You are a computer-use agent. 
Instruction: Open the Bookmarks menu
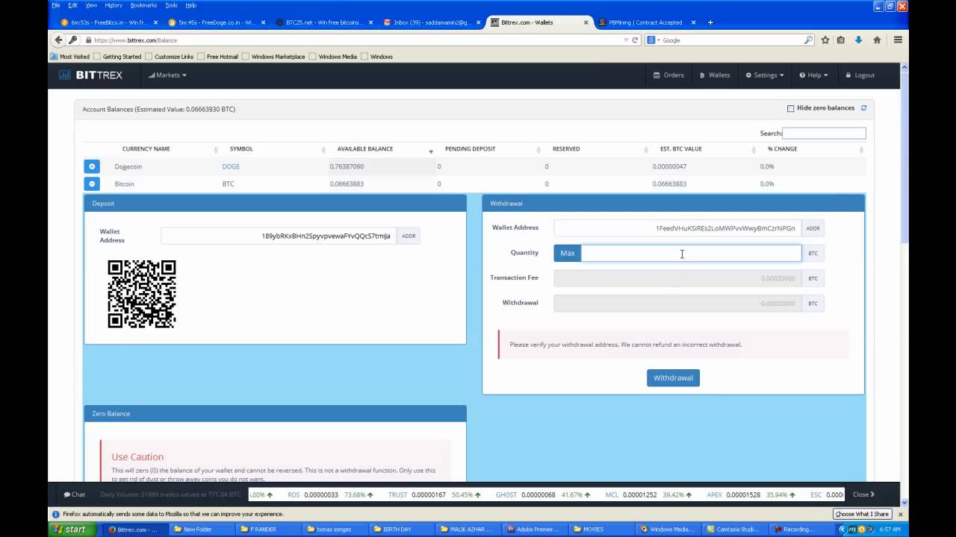click(143, 5)
